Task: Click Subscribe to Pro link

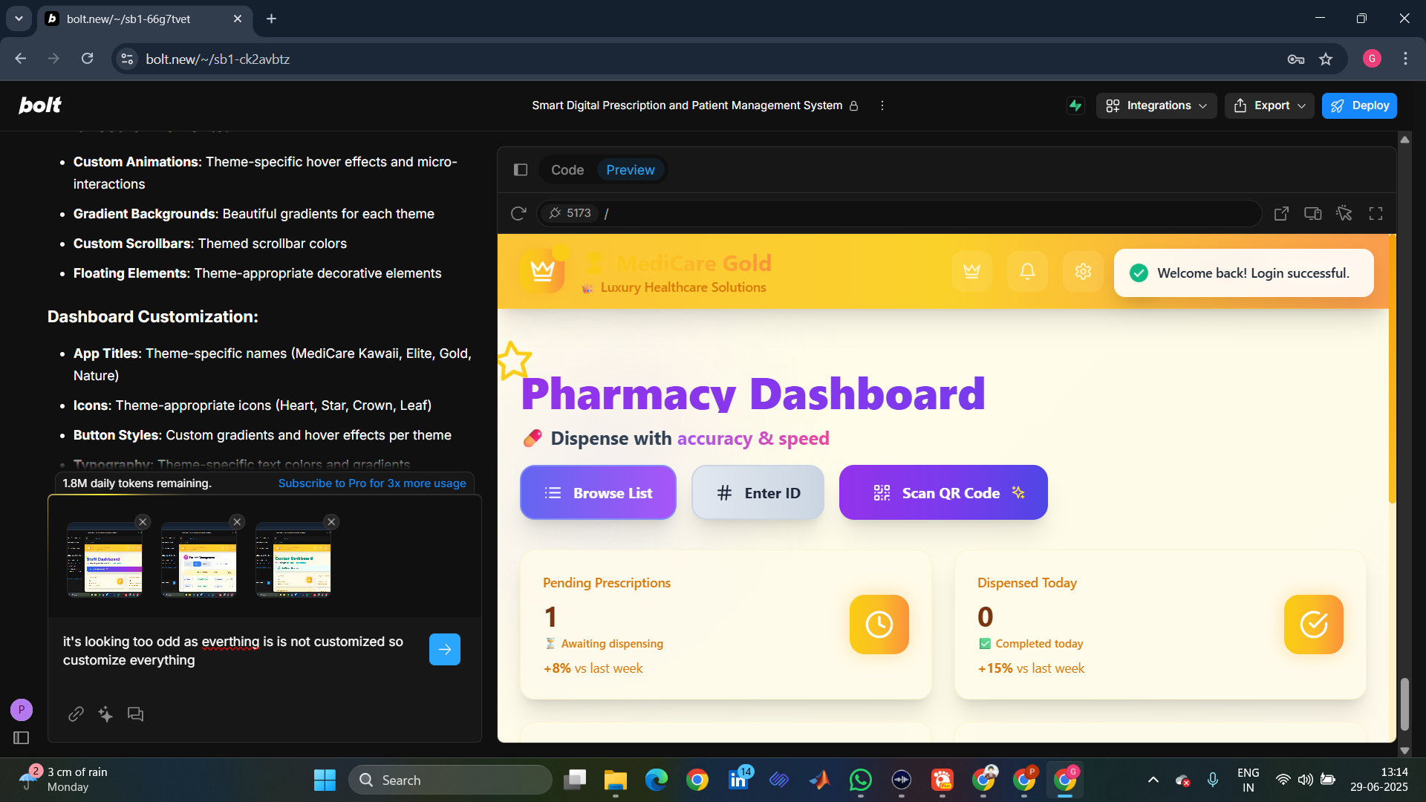Action: [x=372, y=483]
